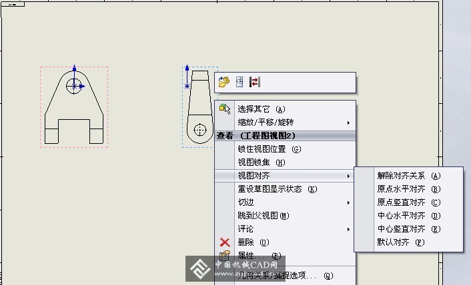Viewport: 471px width, 285px height.
Task: Open the 视图对齐 submenu entry
Action: point(286,176)
